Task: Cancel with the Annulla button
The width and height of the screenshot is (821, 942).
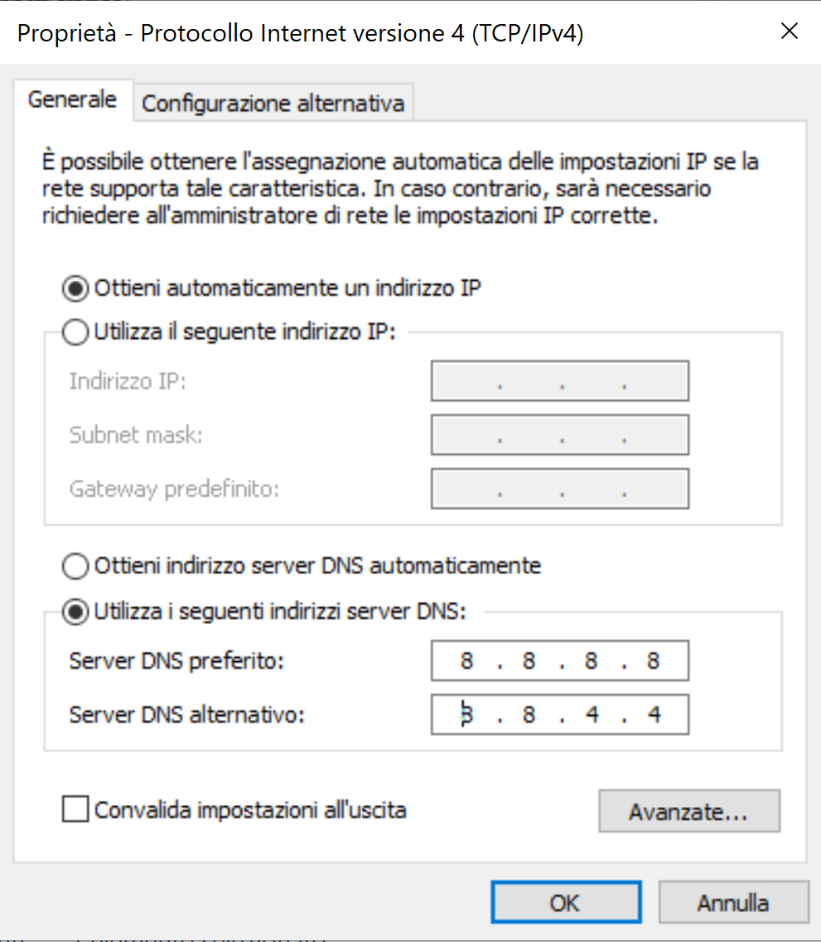Action: 733,902
